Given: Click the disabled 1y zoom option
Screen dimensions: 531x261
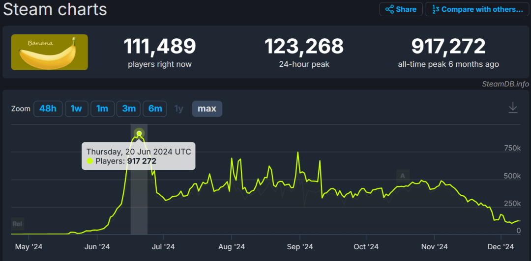Looking at the screenshot, I should pyautogui.click(x=178, y=109).
